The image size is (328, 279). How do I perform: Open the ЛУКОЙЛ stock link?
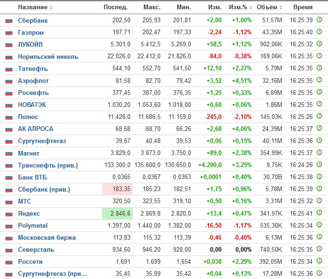tap(31, 44)
